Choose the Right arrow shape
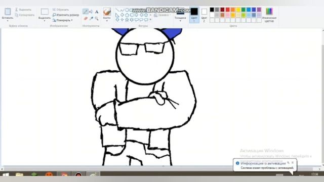This screenshot has width=324, height=182. pos(137,15)
